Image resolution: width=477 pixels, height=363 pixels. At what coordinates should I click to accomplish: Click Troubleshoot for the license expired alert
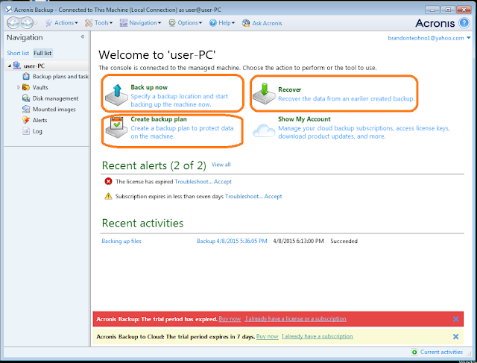tap(194, 182)
